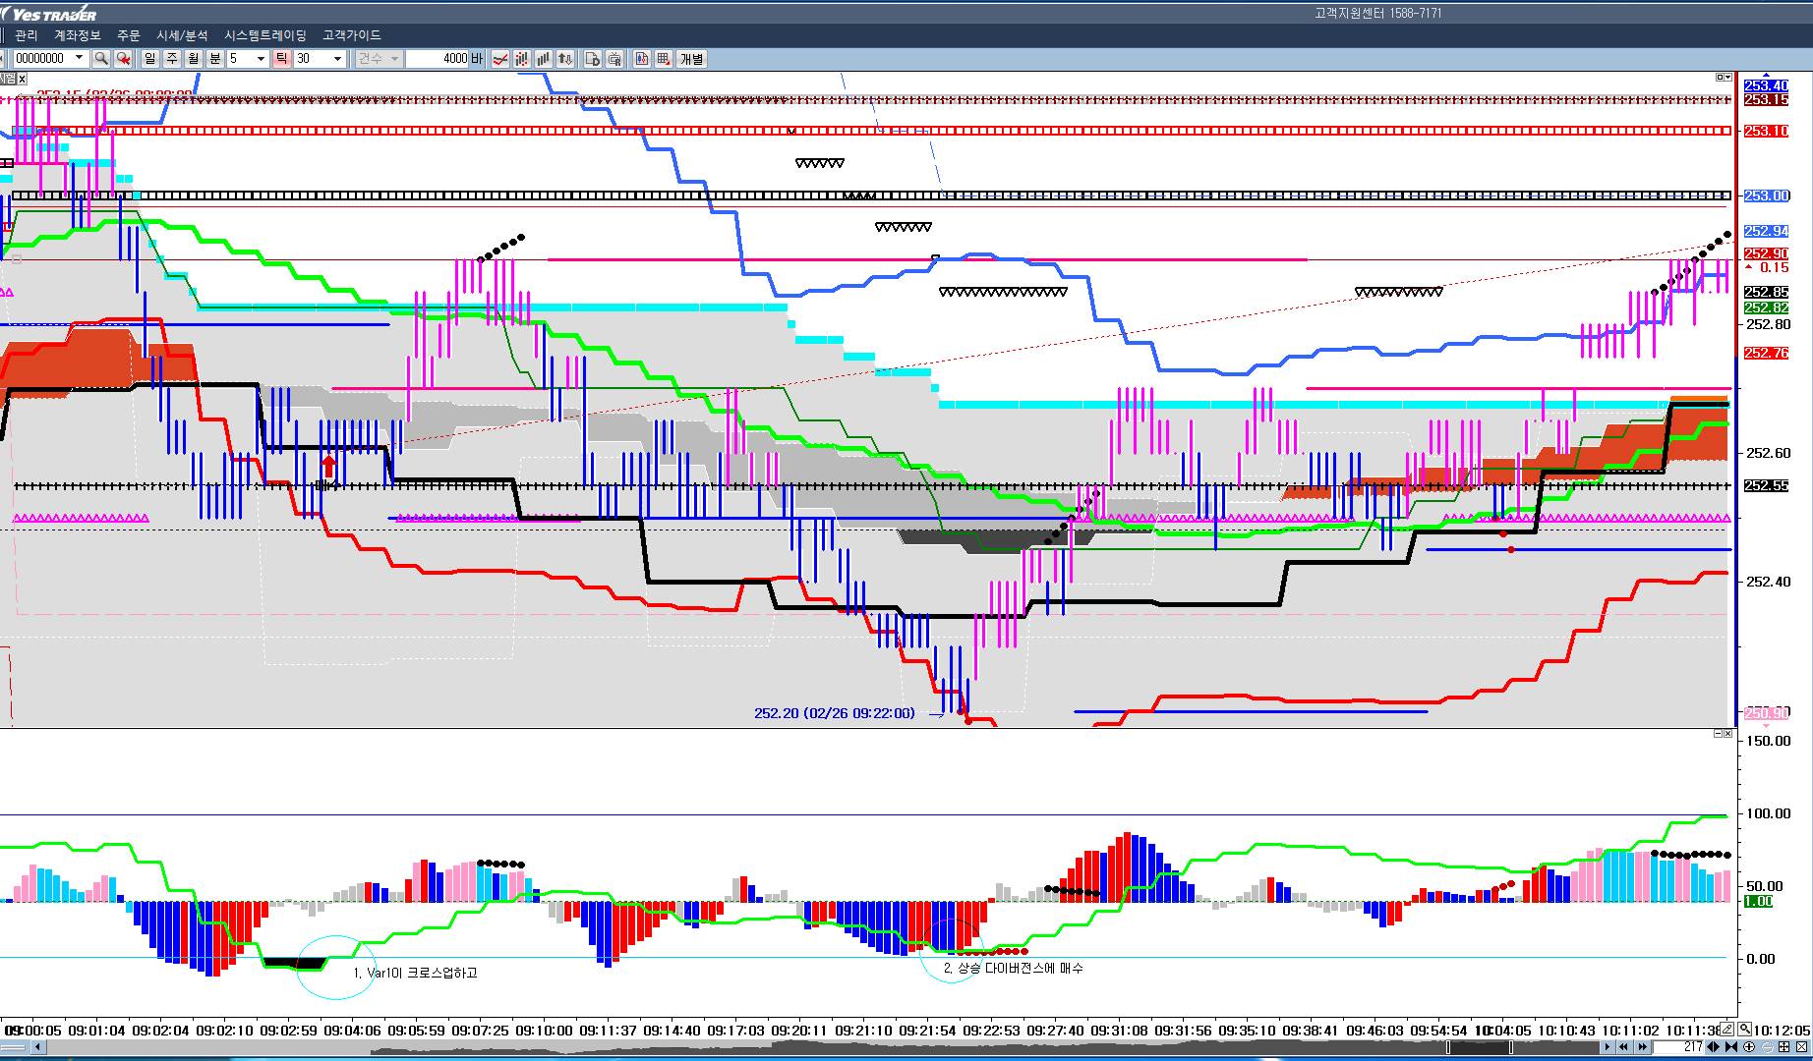1813x1061 pixels.
Task: Toggle the tick (틱) period button
Action: coord(281,59)
